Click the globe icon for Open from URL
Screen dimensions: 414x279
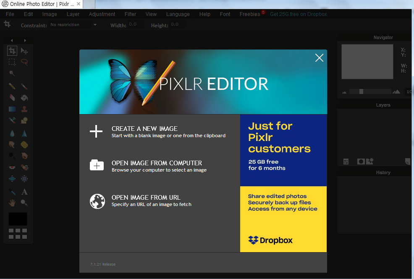97,201
